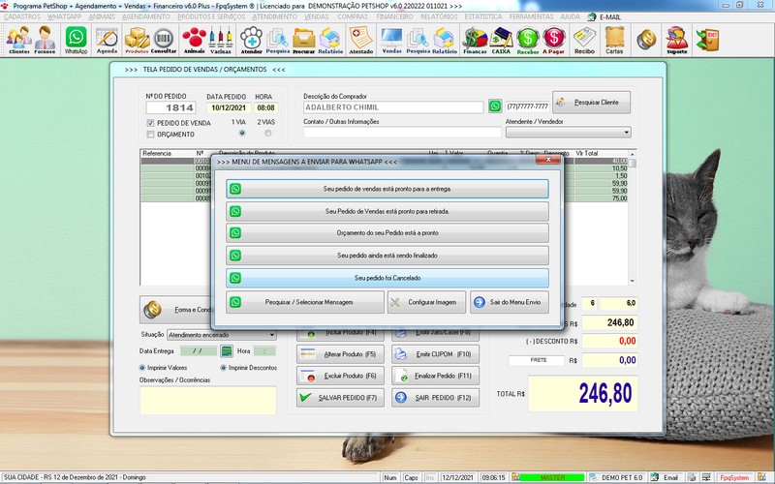Click the Observações / Ocorrências text area
Viewport: 775px width, 484px height.
(x=208, y=401)
